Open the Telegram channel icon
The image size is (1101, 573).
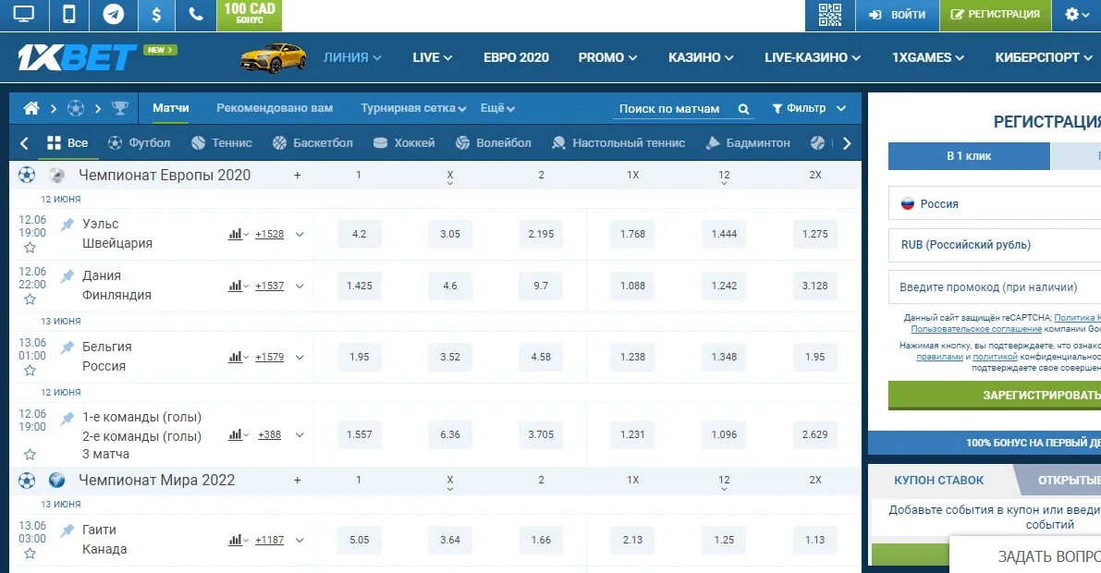point(113,15)
